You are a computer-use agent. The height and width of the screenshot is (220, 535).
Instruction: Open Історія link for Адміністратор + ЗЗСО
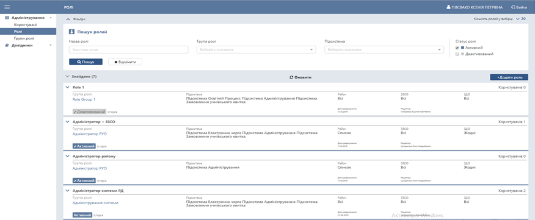pyautogui.click(x=101, y=146)
